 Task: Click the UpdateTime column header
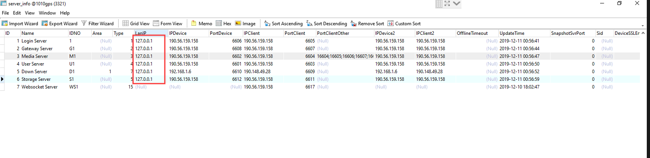(524, 33)
